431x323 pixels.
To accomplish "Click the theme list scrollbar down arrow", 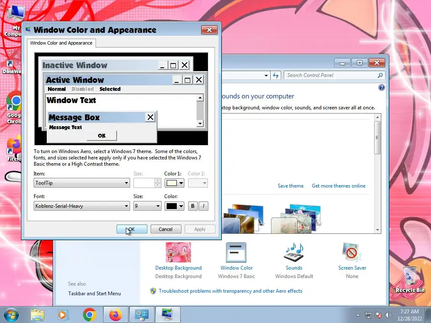I will click(378, 230).
